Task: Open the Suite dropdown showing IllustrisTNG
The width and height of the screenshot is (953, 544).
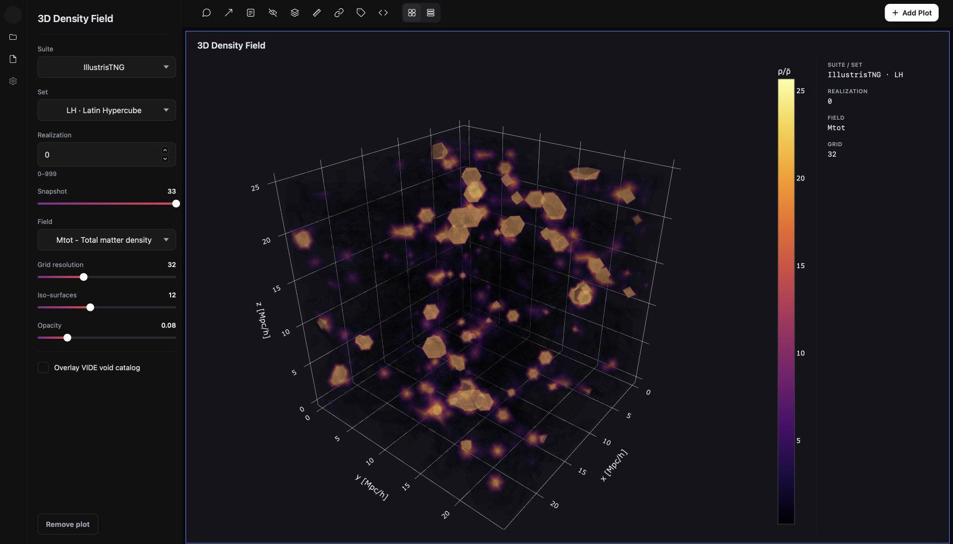Action: click(107, 67)
